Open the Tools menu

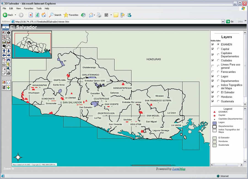click(39, 9)
